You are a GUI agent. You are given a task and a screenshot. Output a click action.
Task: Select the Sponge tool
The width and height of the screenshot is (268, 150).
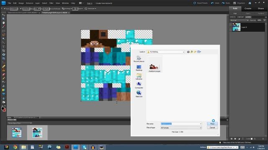tap(3, 102)
